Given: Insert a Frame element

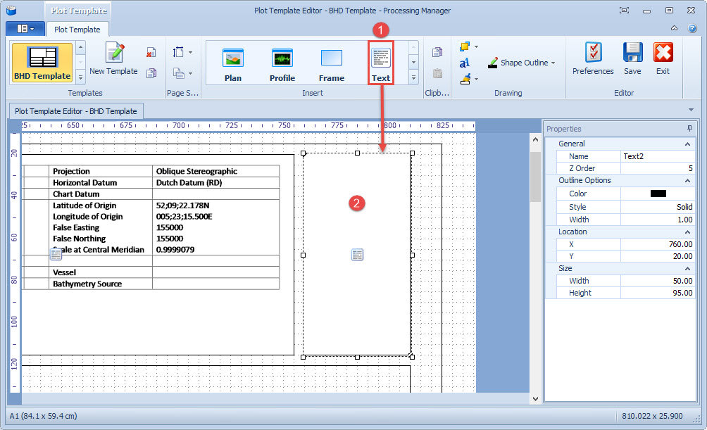Looking at the screenshot, I should pyautogui.click(x=331, y=64).
